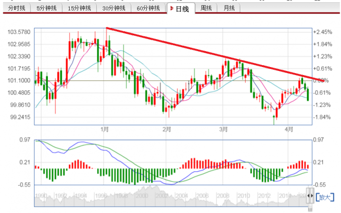The height and width of the screenshot is (213, 341).
Task: Click the right arrow on range handle
Action: click(x=312, y=196)
